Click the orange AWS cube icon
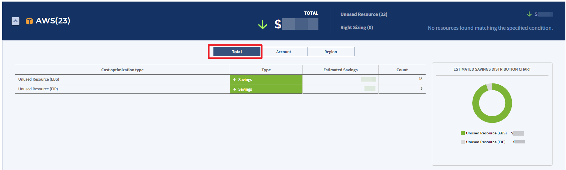566x170 pixels. click(29, 21)
